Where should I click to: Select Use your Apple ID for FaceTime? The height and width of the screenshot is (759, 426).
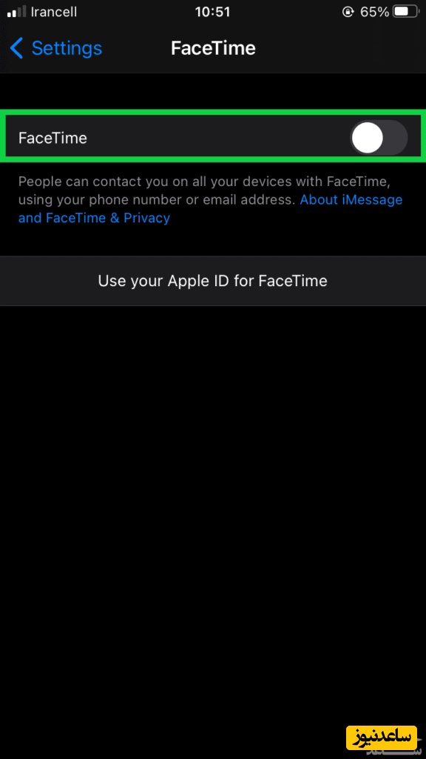pos(213,281)
